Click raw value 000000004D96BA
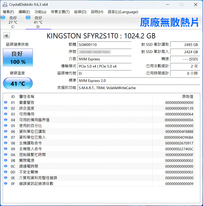 pyautogui.click(x=179, y=137)
